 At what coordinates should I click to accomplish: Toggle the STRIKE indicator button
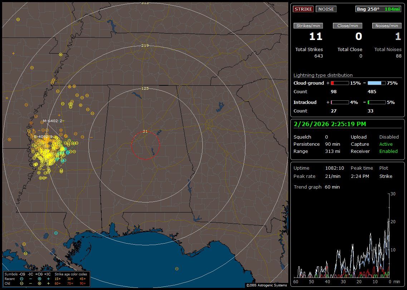[303, 9]
